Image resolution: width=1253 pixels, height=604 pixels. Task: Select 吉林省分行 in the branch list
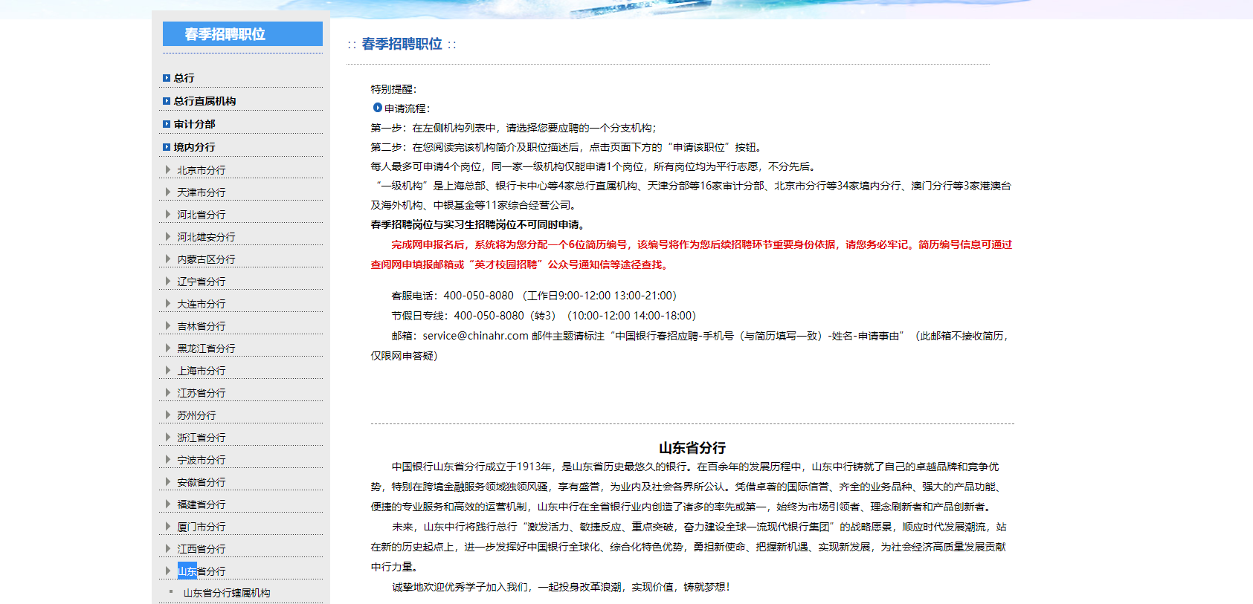pos(202,326)
